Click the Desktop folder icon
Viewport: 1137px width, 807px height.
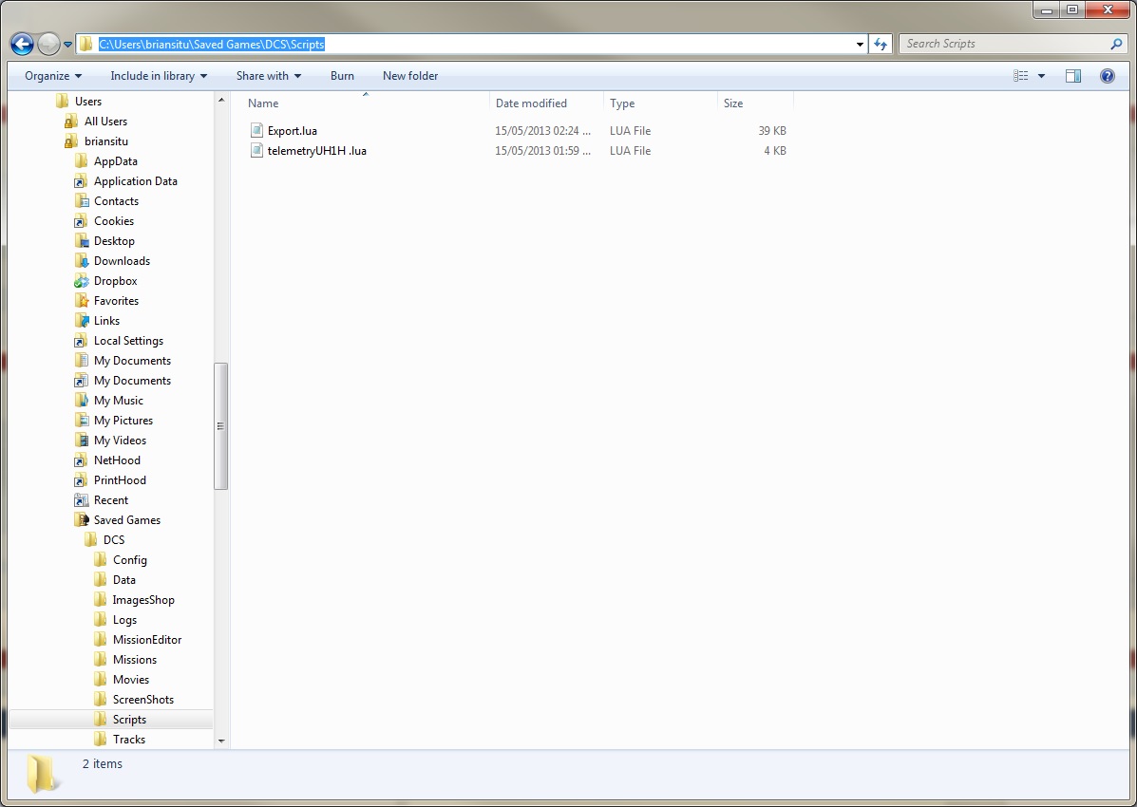coord(82,241)
